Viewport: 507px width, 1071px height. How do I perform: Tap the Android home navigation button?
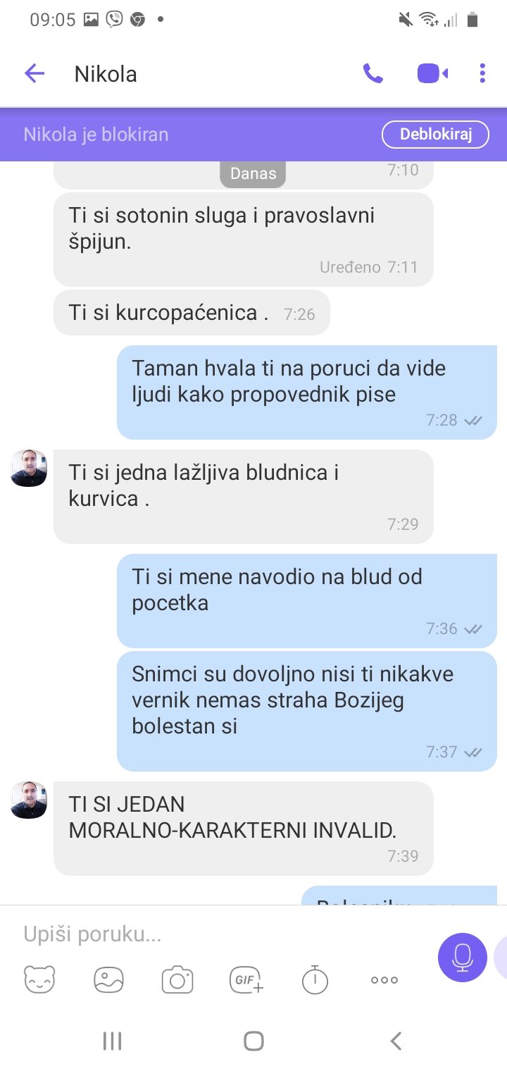point(254,1041)
